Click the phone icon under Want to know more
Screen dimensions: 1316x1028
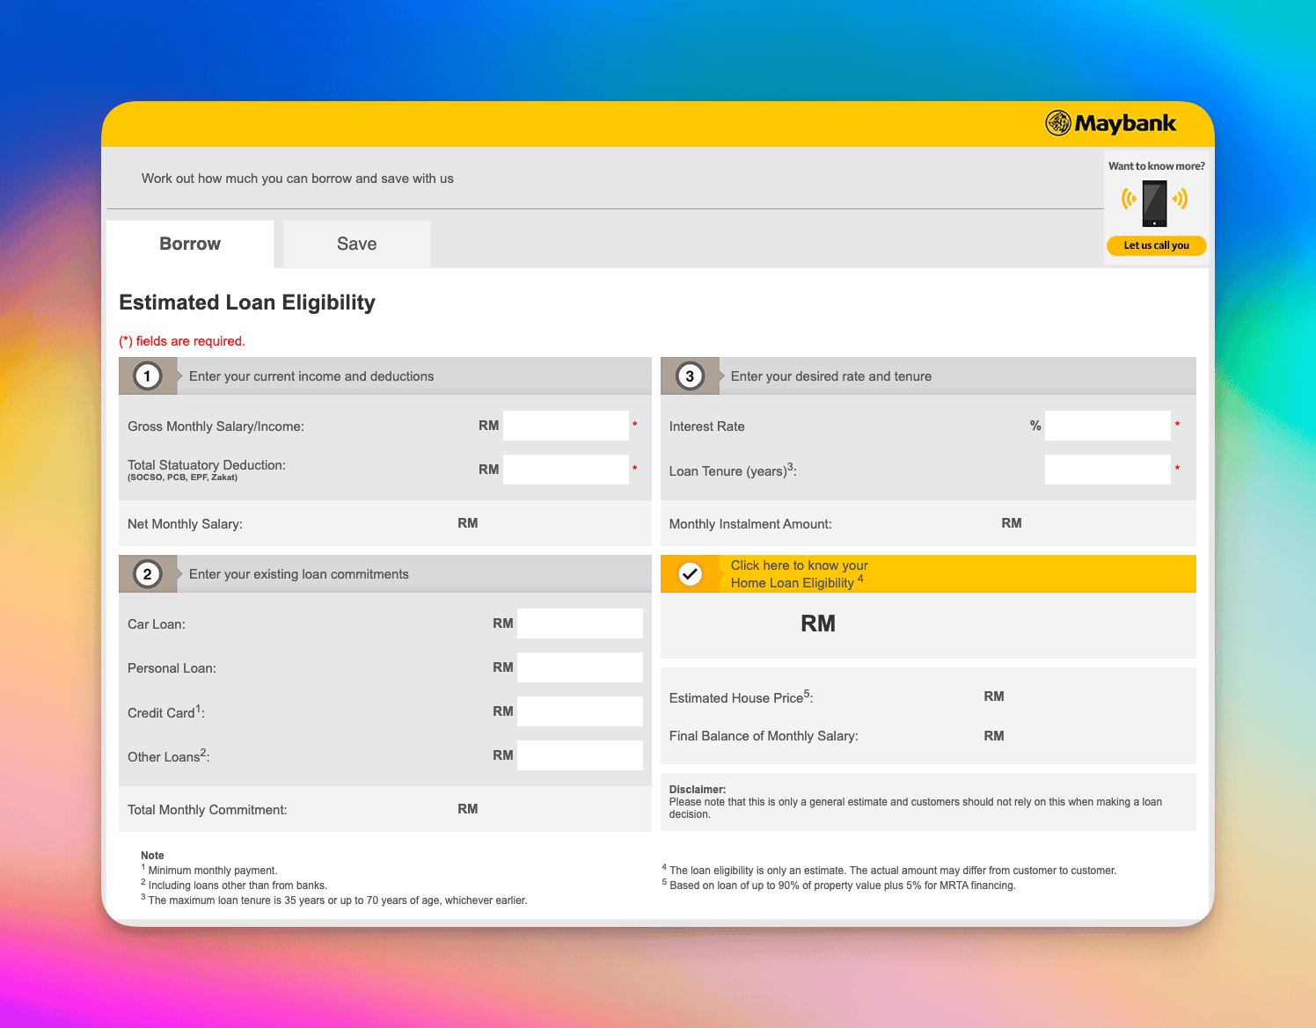click(x=1154, y=203)
